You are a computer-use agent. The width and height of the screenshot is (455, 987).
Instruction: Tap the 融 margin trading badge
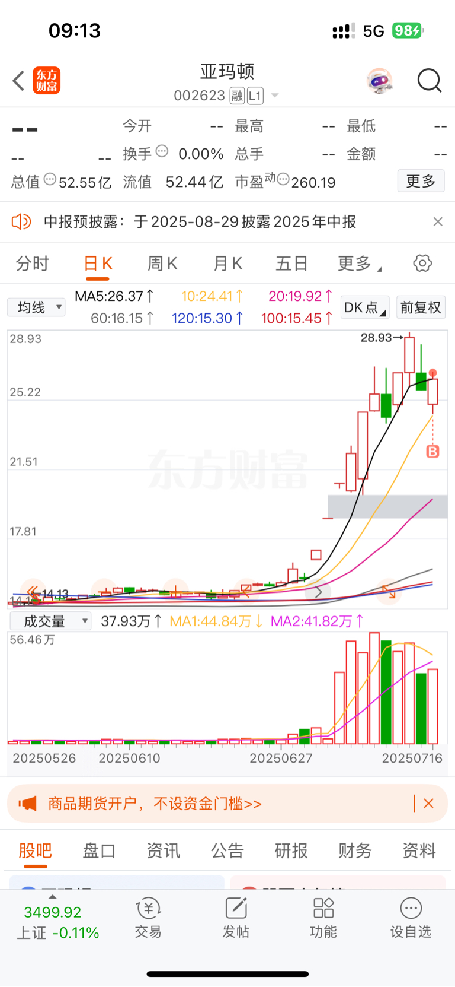237,96
